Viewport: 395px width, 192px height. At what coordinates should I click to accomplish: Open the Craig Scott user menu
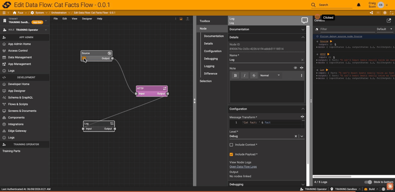point(378,5)
